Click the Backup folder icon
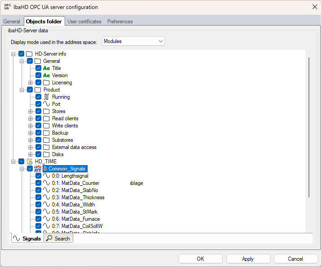This screenshot has height=267, width=322. [46, 133]
